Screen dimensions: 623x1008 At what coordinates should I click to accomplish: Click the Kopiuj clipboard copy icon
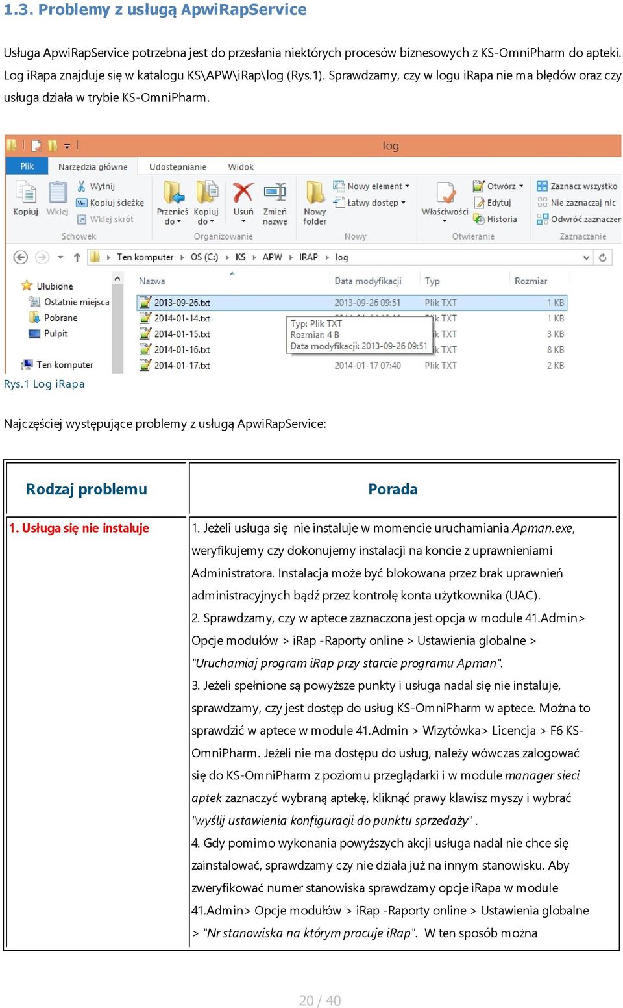(26, 193)
